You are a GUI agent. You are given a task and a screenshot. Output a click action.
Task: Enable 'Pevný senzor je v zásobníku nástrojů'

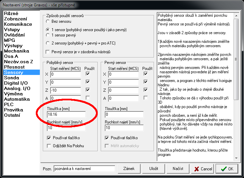[x=48, y=52]
